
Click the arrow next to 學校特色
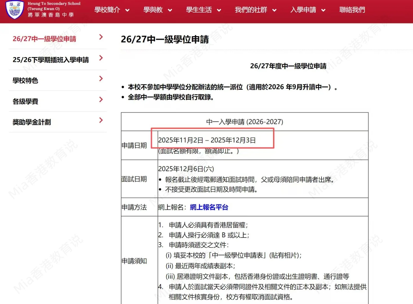(x=101, y=79)
